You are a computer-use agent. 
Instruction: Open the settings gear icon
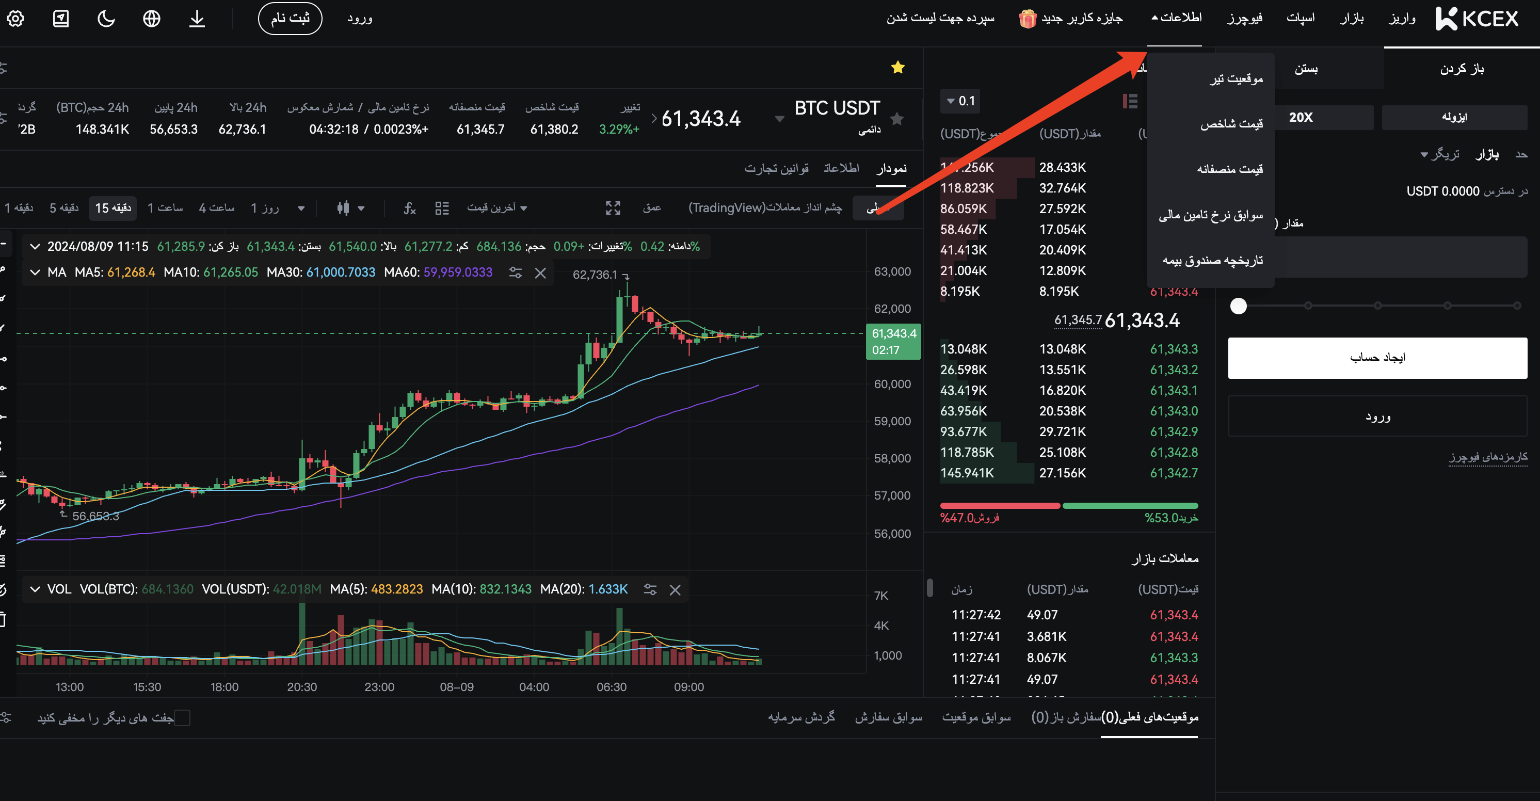coord(15,19)
